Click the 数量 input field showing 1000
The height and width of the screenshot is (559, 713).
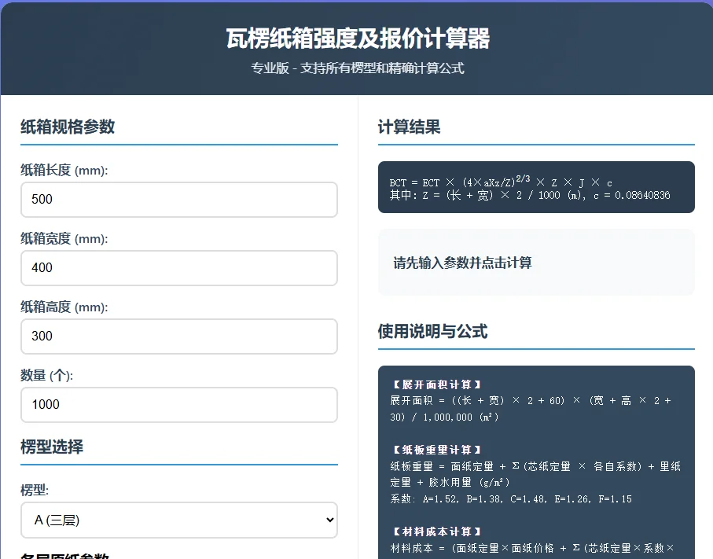179,405
